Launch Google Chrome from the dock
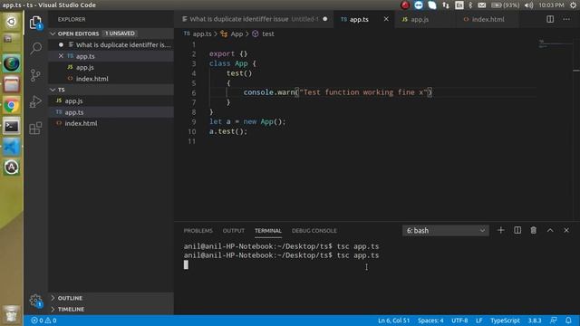Image resolution: width=580 pixels, height=326 pixels. 12,106
